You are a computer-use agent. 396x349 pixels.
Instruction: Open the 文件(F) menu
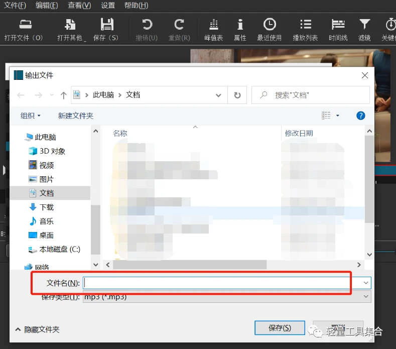[15, 6]
